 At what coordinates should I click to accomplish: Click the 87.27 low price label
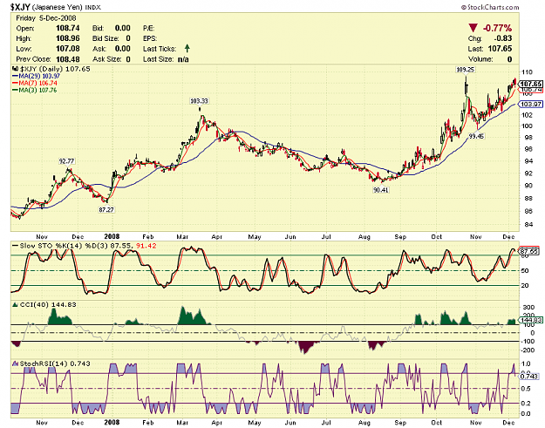106,210
